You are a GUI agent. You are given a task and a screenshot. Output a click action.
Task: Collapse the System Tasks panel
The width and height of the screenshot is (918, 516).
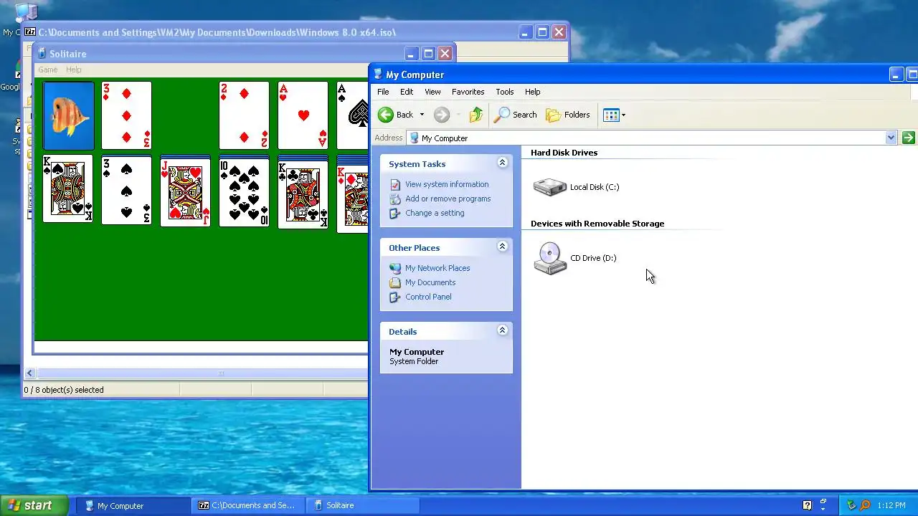pos(502,163)
